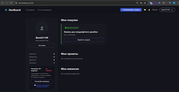The image size is (179, 92).
Task: Open Настройки продавца button
Action: [x=42, y=81]
